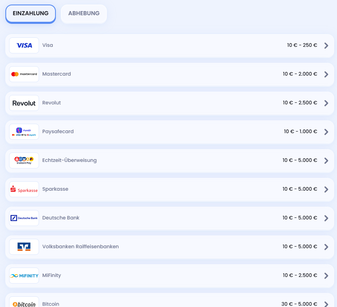
Task: Expand Revolut row with the chevron
Action: 326,103
